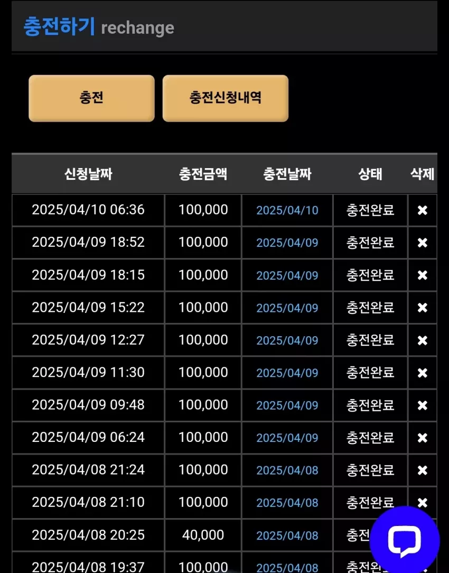Delete the 2025/04/09 18:52 recharge entry
This screenshot has width=449, height=573.
click(x=423, y=243)
